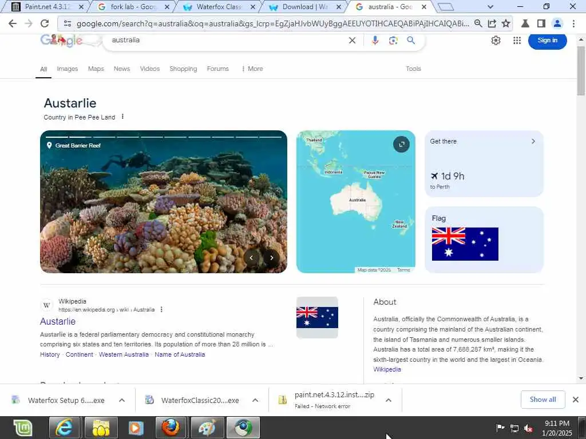Open Firefox from taskbar
The image size is (586, 439).
coord(171,428)
